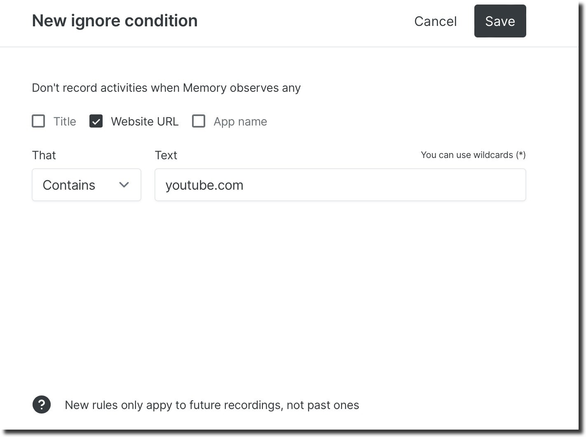This screenshot has height=437, width=586.
Task: Click the Text field label
Action: pyautogui.click(x=166, y=155)
